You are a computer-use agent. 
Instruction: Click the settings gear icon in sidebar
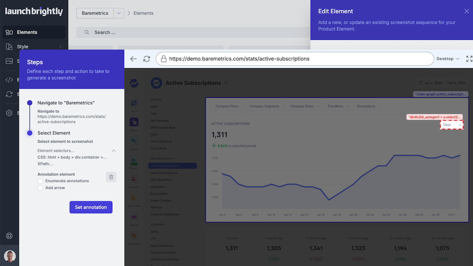(9, 113)
